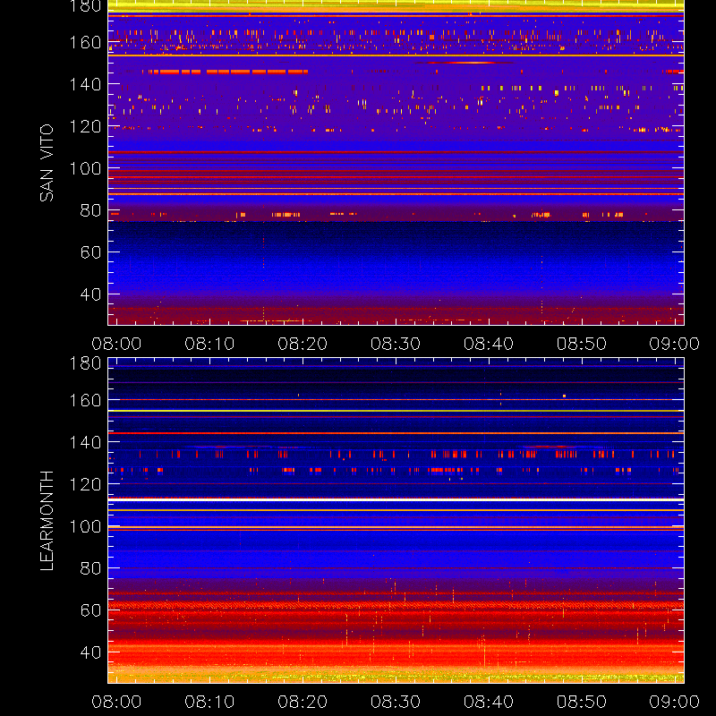716x716 pixels.
Task: Select the 40 tick label on LEARMONTH axis
Action: [x=90, y=652]
